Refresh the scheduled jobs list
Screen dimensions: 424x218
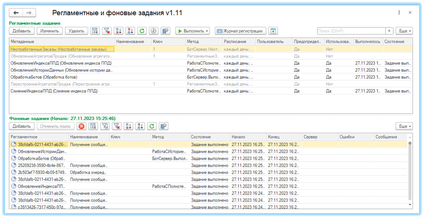click(142, 31)
